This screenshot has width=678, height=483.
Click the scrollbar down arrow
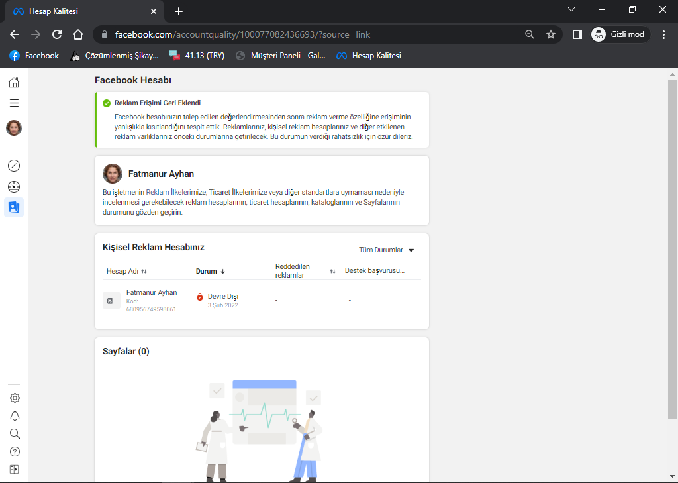(672, 478)
